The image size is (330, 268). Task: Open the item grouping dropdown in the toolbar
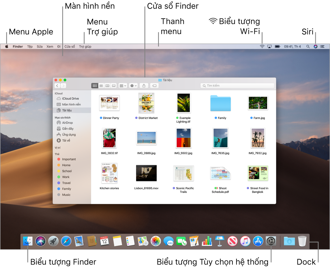[x=122, y=85]
